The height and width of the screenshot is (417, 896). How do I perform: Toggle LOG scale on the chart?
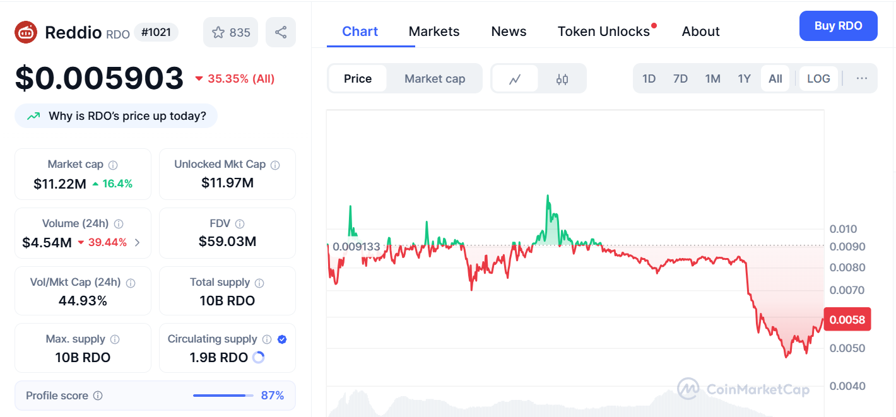tap(819, 79)
